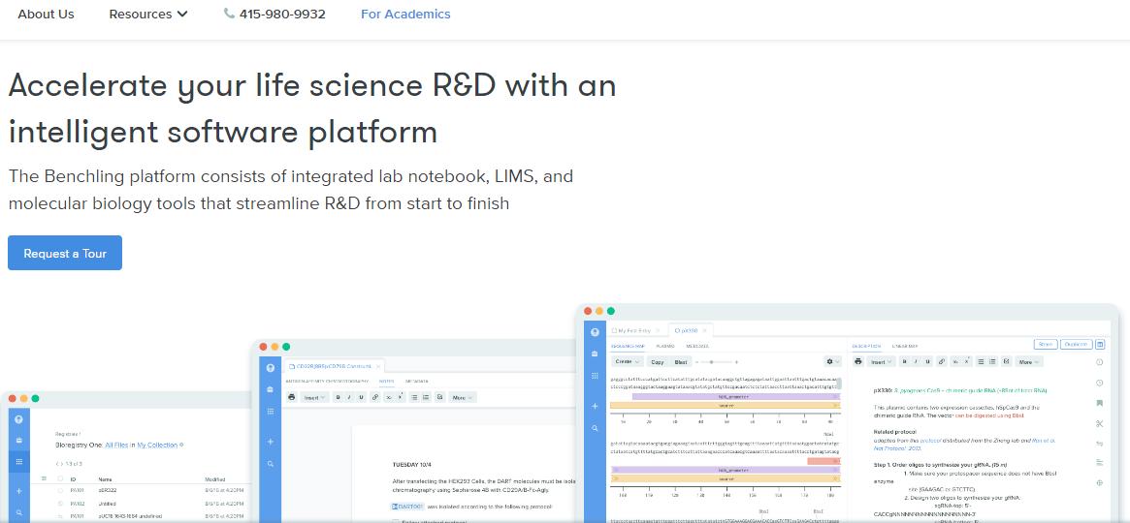This screenshot has width=1130, height=523.
Task: Toggle bold in sequence window description toolbar
Action: coord(906,362)
